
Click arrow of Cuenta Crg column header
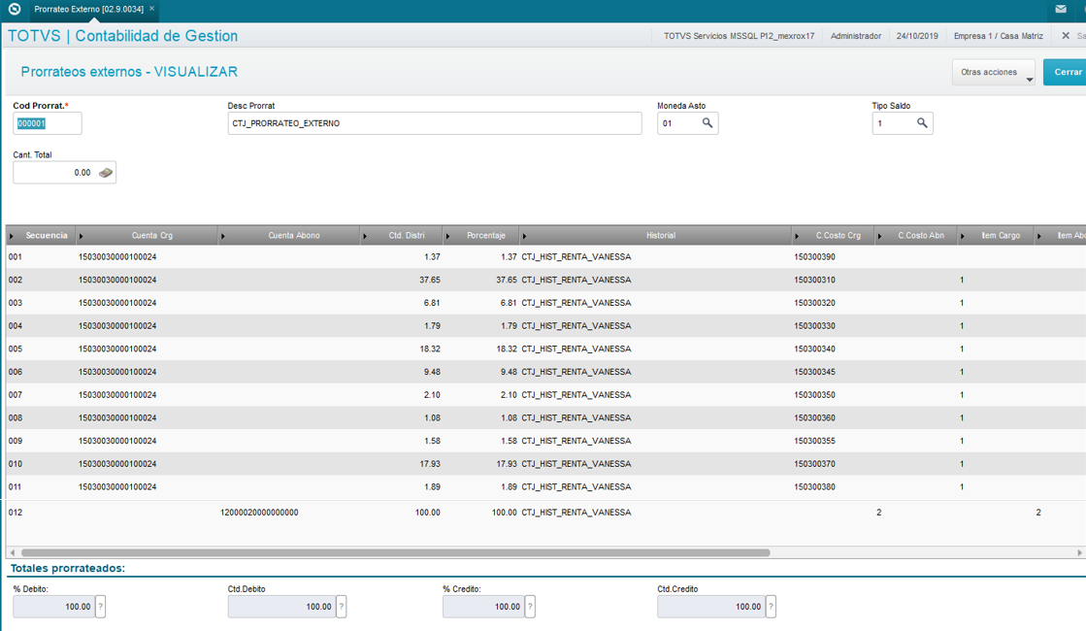coord(81,236)
